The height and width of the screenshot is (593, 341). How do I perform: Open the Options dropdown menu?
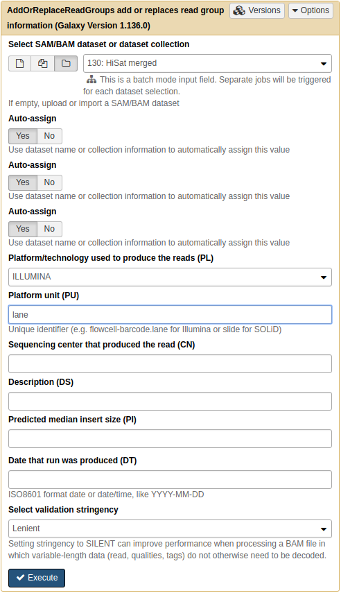pyautogui.click(x=311, y=10)
